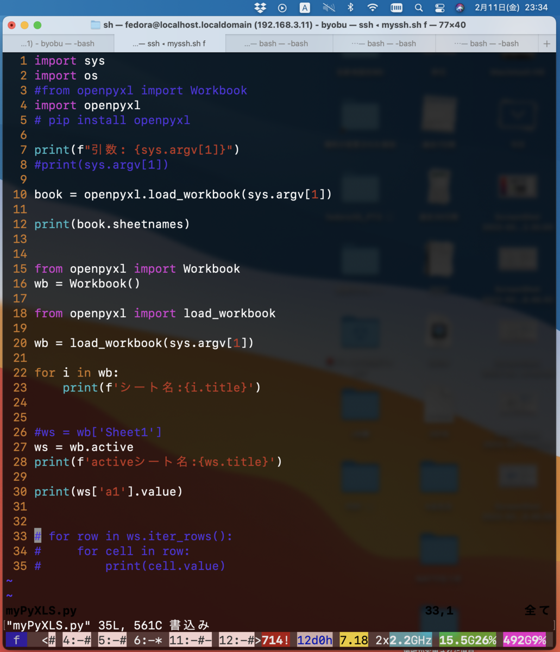Click the battery indicator in the menu bar

click(x=397, y=8)
